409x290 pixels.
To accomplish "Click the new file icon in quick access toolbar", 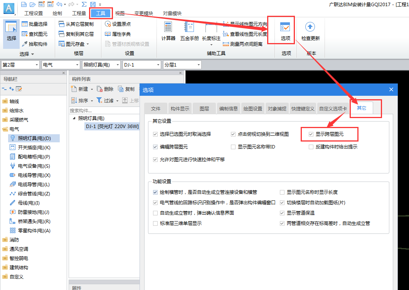I will 24,4.
